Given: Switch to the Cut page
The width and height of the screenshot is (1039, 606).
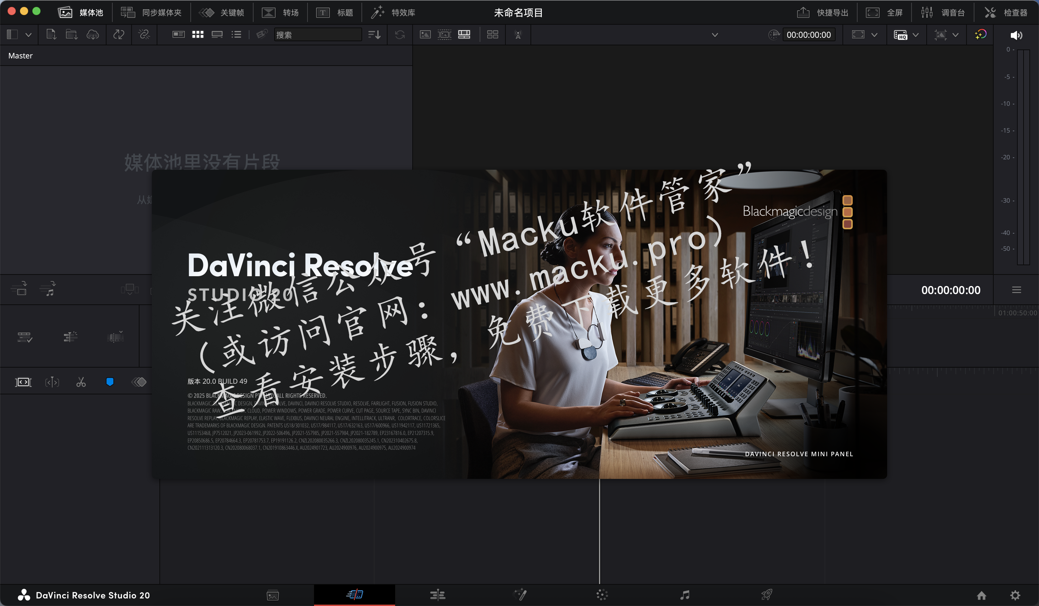Looking at the screenshot, I should tap(355, 594).
